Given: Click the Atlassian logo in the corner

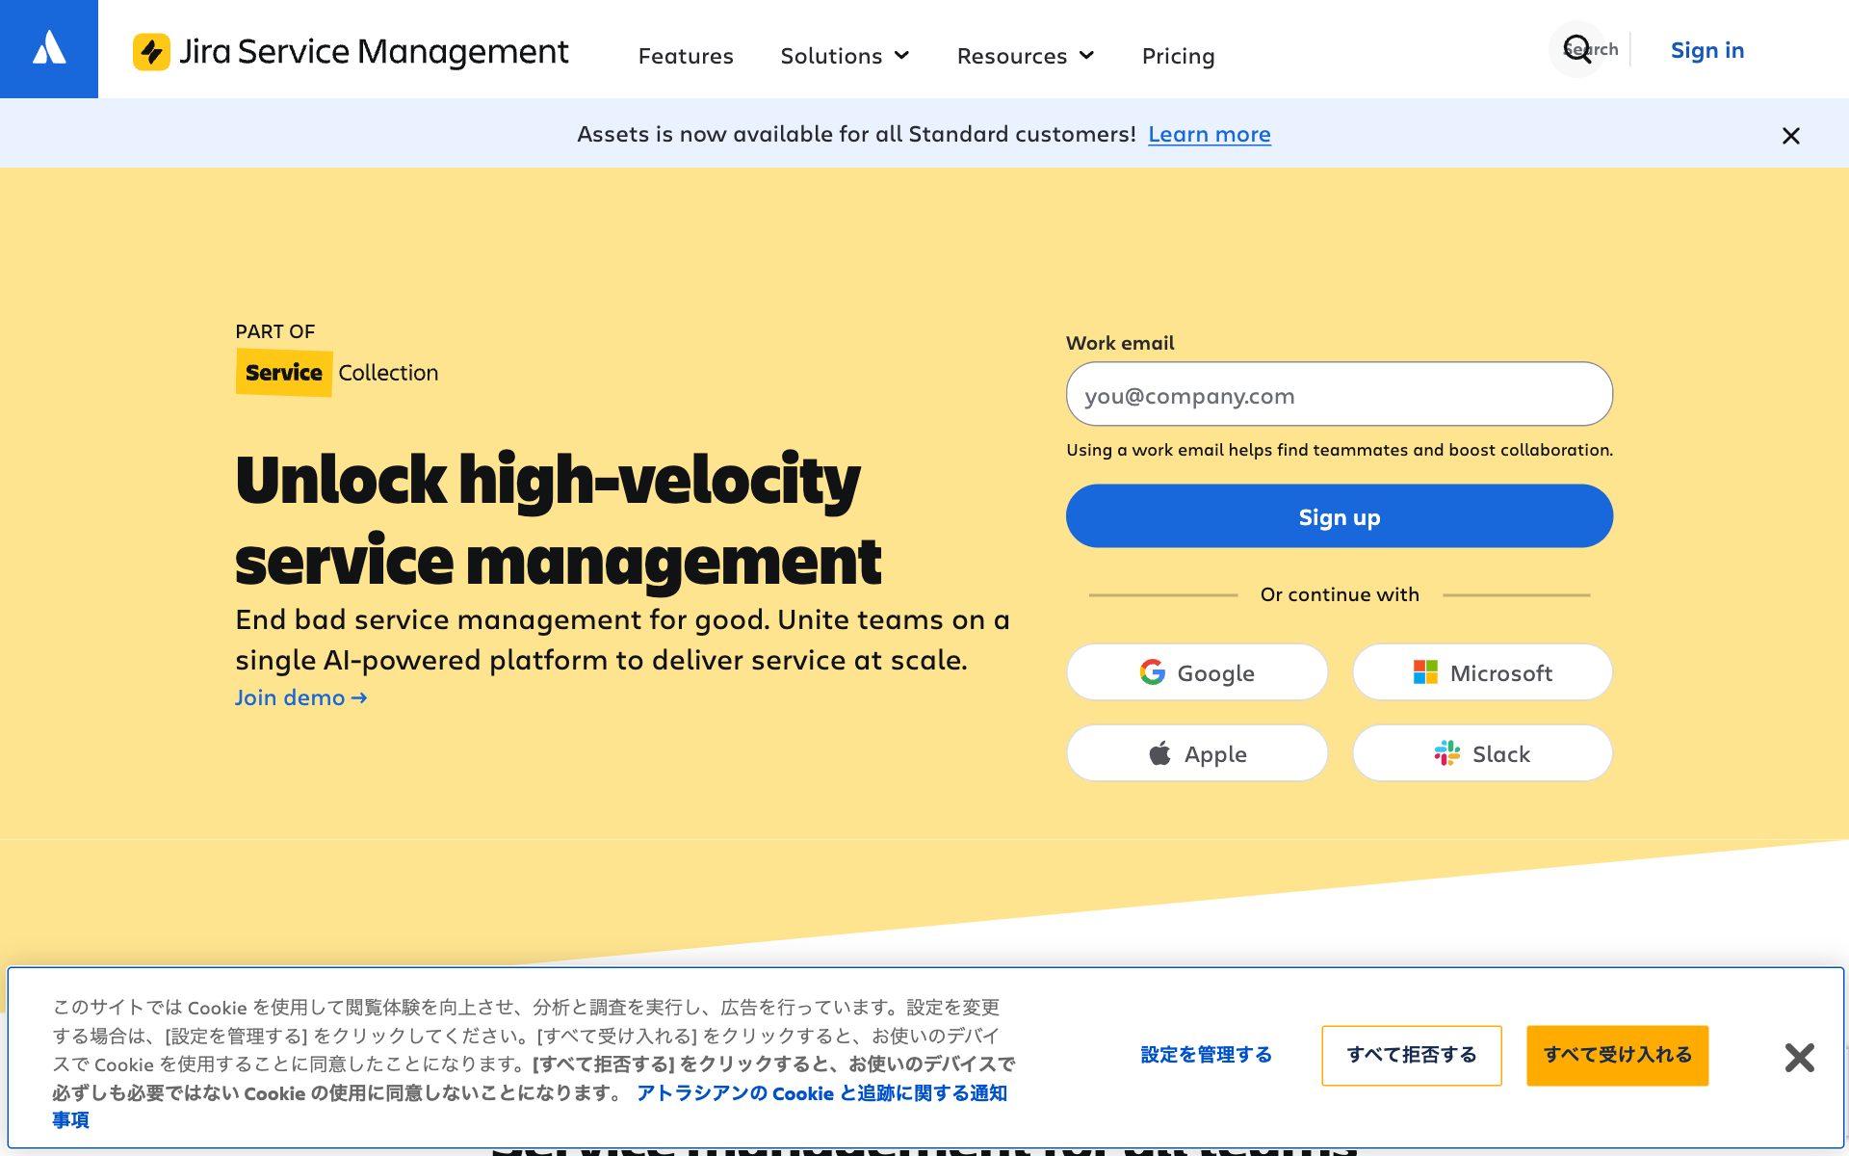Looking at the screenshot, I should pyautogui.click(x=49, y=49).
